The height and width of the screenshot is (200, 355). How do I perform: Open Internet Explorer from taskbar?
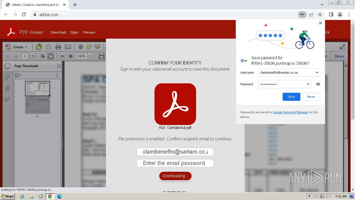tap(22, 196)
